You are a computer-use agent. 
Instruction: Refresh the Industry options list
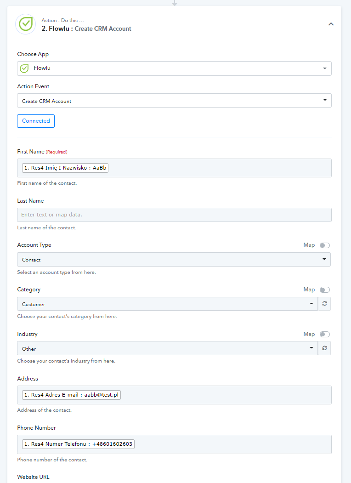(324, 348)
